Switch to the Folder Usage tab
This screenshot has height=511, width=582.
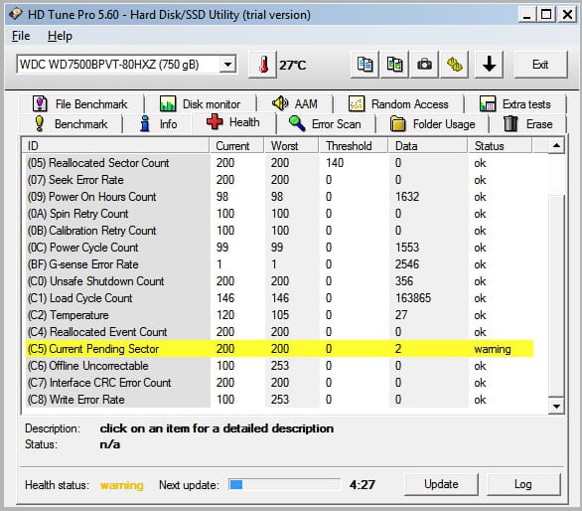coord(432,123)
